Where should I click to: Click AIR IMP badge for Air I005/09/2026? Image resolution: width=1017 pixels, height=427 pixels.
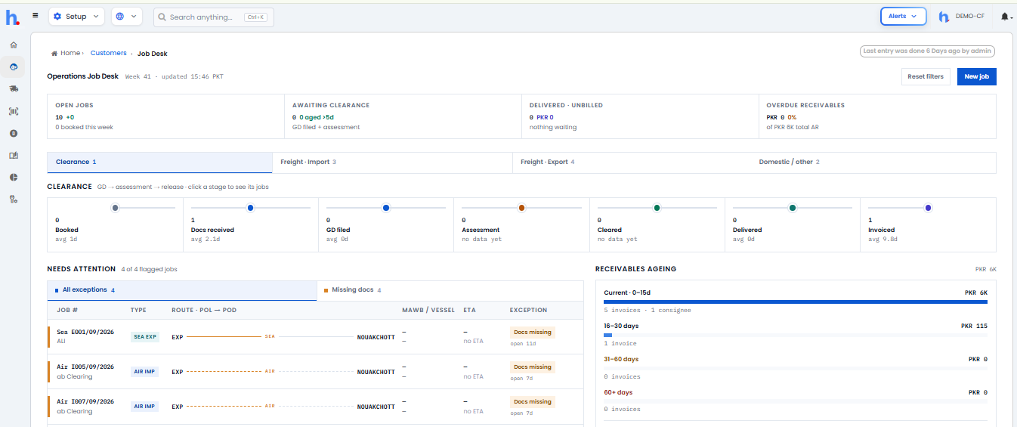[144, 372]
